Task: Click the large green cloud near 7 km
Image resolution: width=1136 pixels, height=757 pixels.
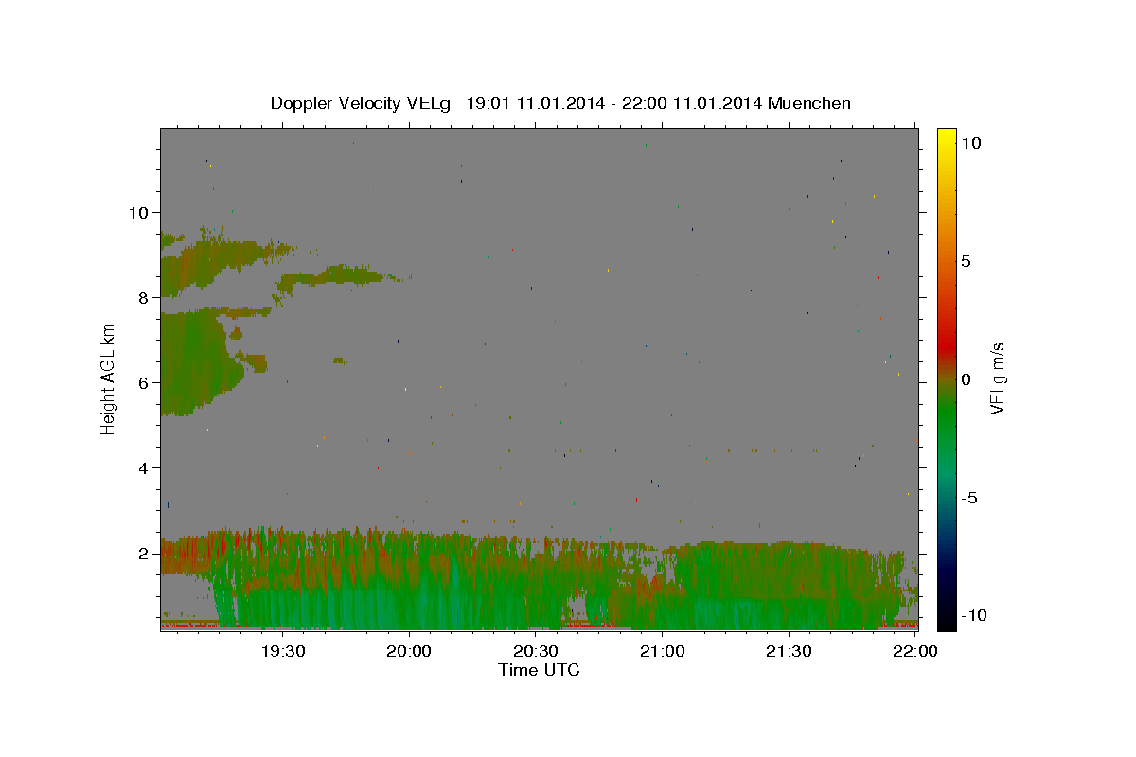Action: click(x=194, y=364)
